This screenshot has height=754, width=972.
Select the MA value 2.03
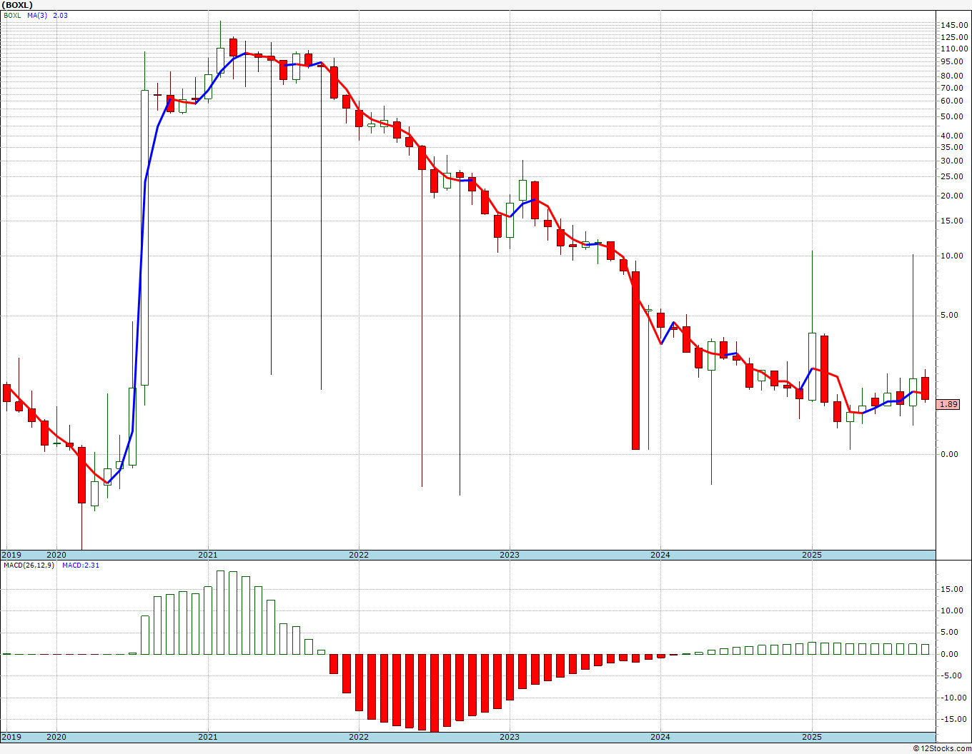point(60,15)
